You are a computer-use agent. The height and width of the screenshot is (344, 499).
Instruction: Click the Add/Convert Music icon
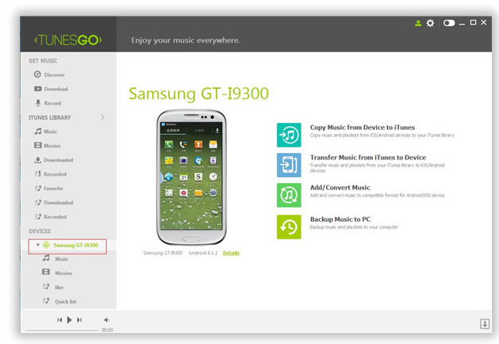click(289, 195)
